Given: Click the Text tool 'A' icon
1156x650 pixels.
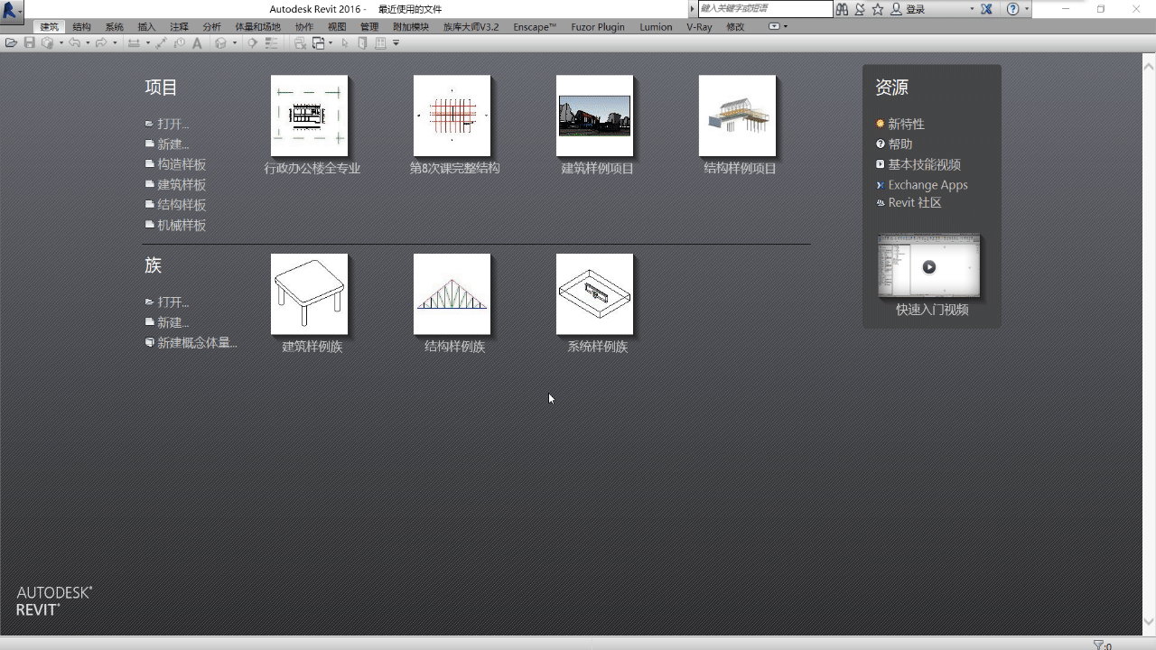Looking at the screenshot, I should tap(197, 43).
